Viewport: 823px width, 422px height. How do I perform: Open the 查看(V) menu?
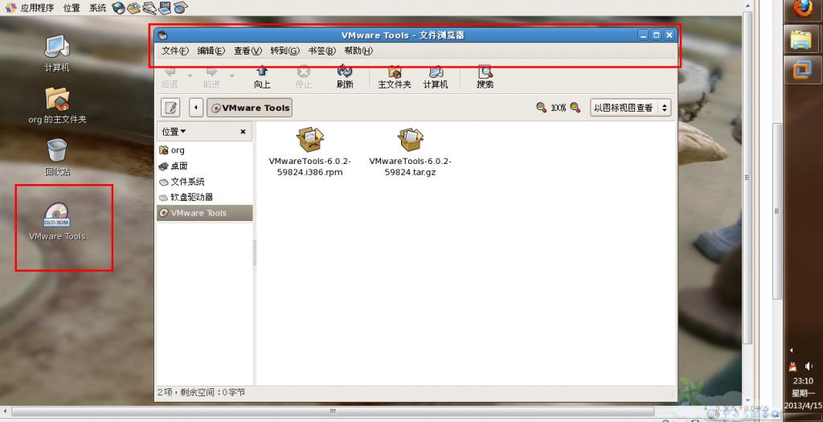pyautogui.click(x=248, y=51)
